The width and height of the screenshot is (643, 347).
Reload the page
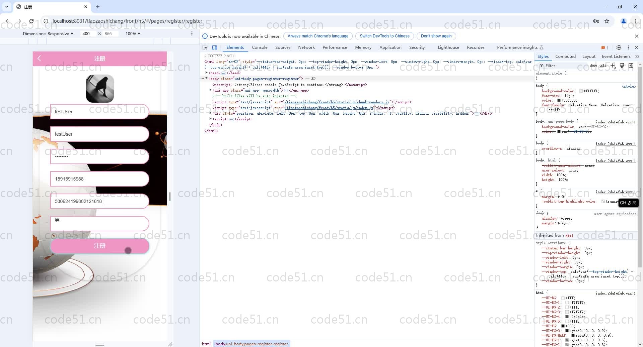coord(31,21)
